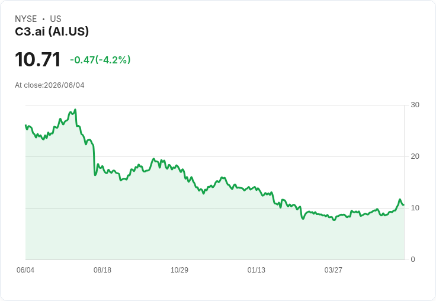Image resolution: width=436 pixels, height=301 pixels.
Task: Select the 10/29 x-axis date label
Action: (x=179, y=270)
